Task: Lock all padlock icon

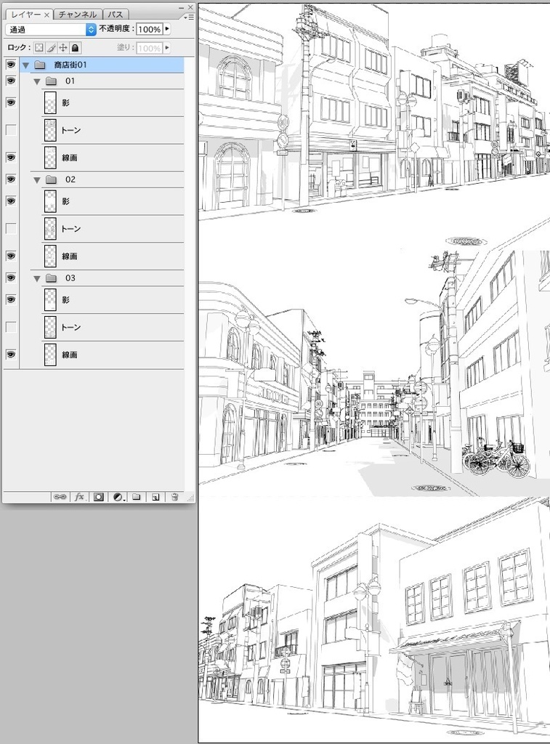Action: tap(75, 47)
